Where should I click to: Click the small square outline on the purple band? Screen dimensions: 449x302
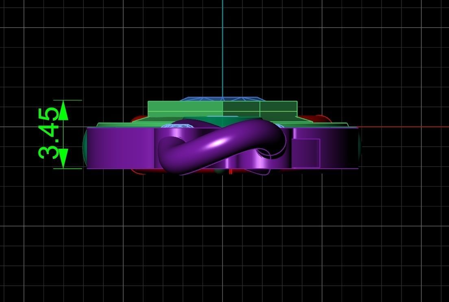(306, 153)
